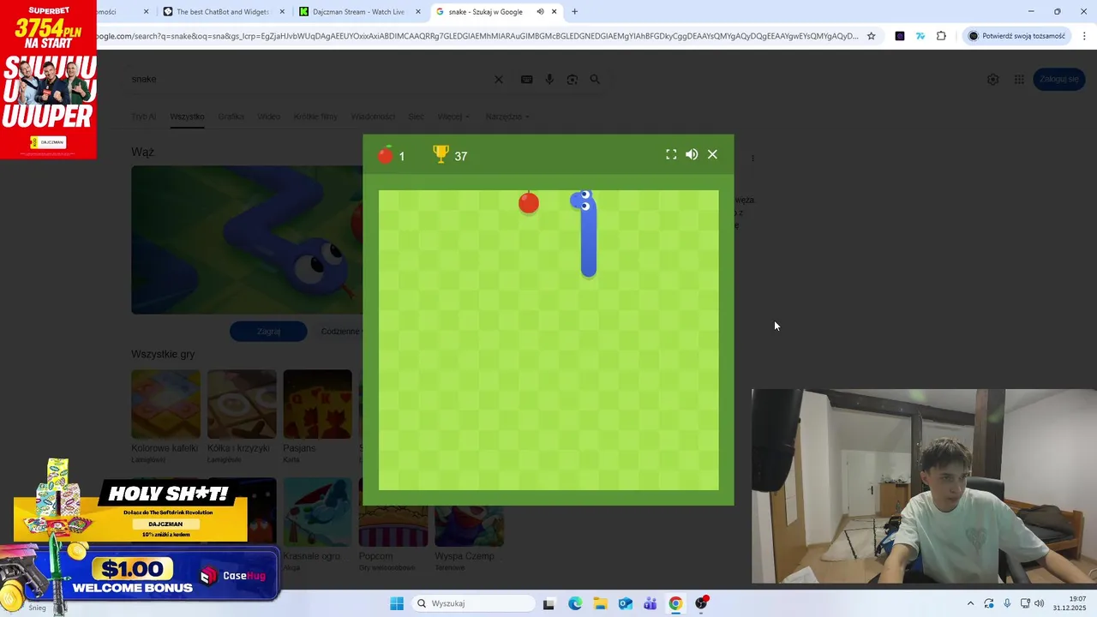Open Chrome's three-dot menu
Screen dimensions: 1097x617
1084,36
